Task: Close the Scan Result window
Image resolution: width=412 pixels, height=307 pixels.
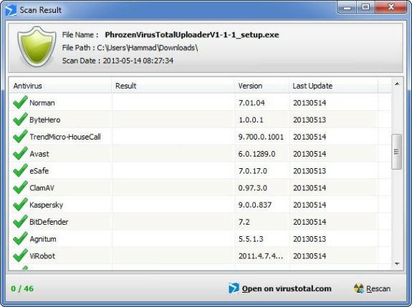Action: pyautogui.click(x=391, y=7)
